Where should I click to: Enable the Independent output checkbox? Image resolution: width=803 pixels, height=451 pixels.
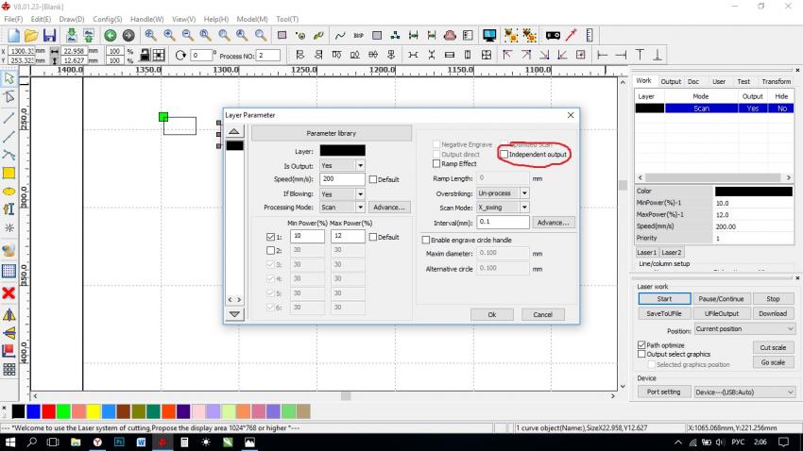point(504,154)
